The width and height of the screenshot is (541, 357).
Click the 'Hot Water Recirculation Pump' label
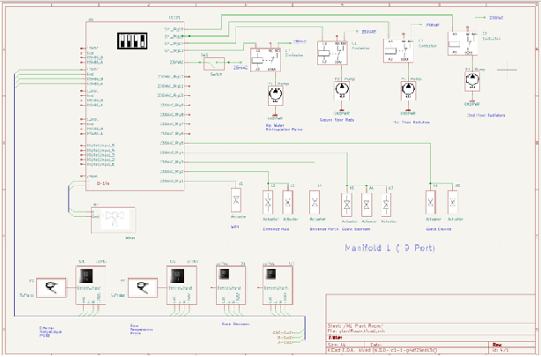284,128
